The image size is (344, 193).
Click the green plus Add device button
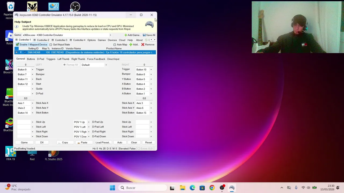pos(134,44)
